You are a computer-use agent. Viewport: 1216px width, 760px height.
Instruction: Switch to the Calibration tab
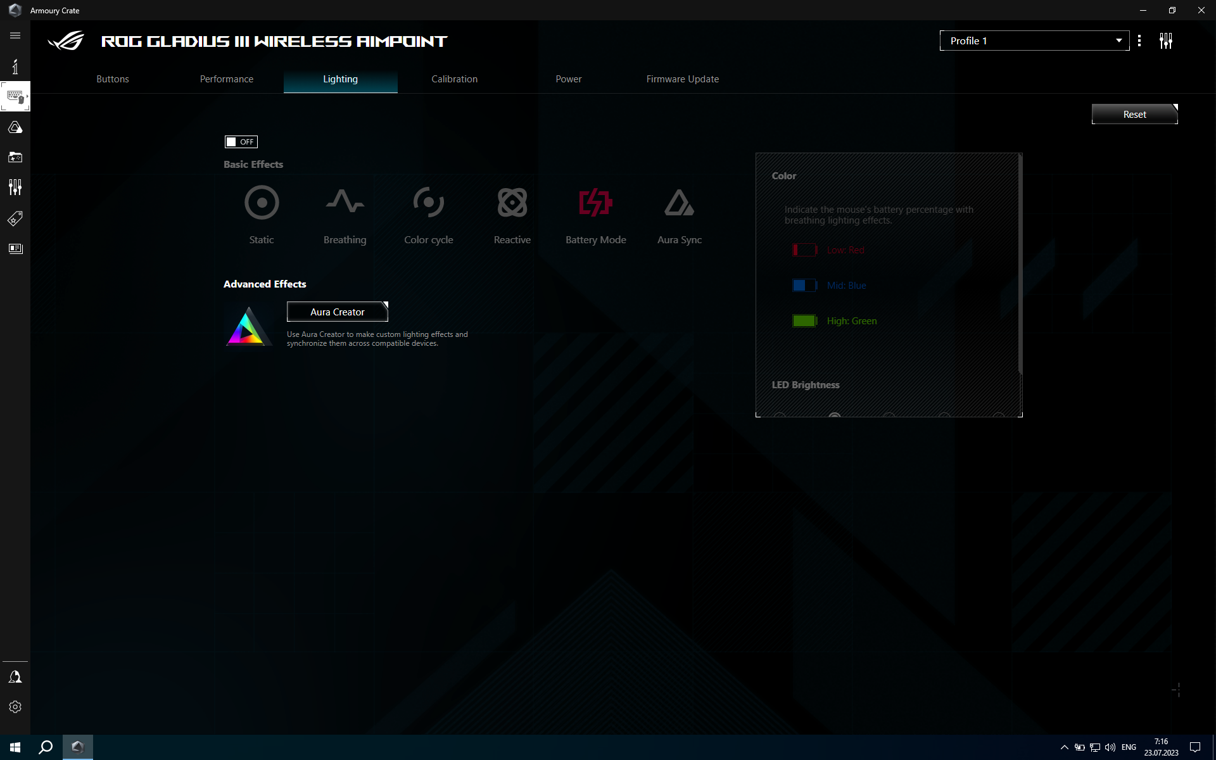tap(454, 79)
